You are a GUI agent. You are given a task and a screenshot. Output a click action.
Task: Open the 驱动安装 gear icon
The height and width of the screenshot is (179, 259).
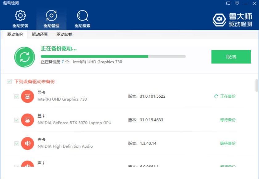pyautogui.click(x=20, y=16)
